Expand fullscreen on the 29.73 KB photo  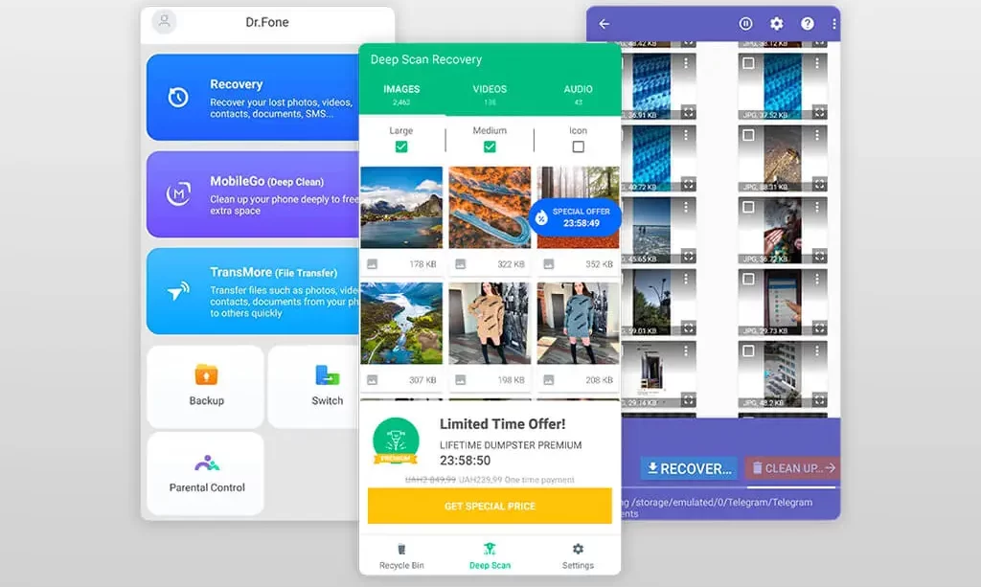819,328
